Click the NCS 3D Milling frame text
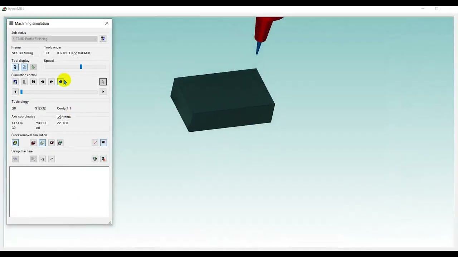Image resolution: width=458 pixels, height=257 pixels. pyautogui.click(x=22, y=53)
